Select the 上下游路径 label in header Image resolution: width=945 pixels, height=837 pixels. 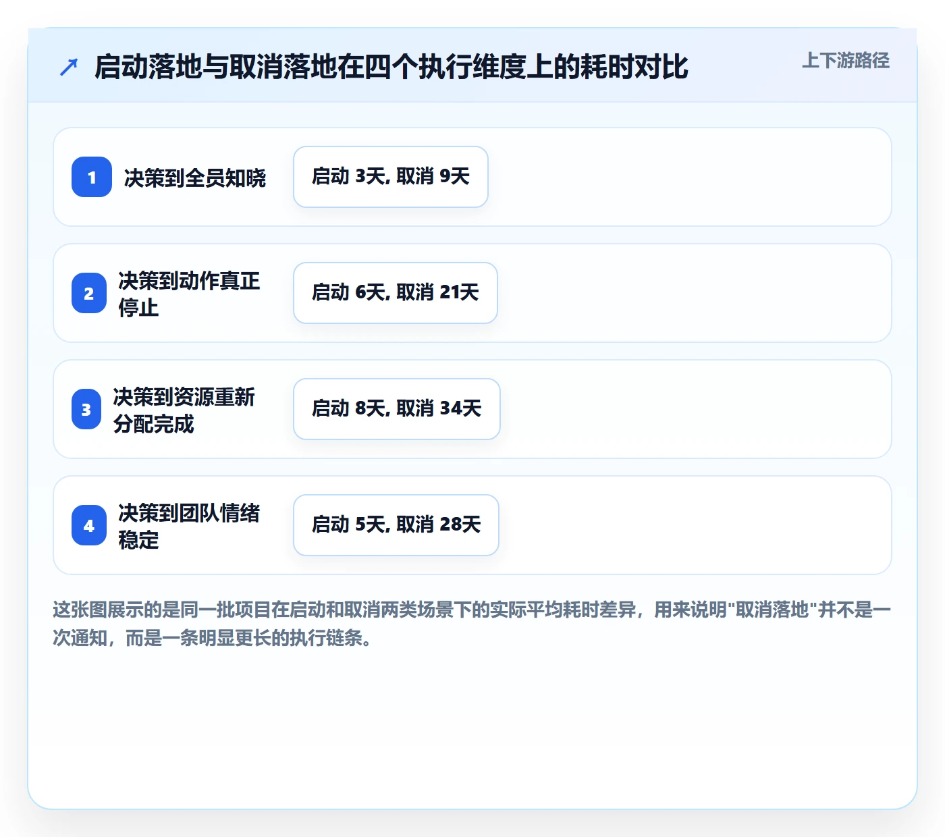coord(846,61)
